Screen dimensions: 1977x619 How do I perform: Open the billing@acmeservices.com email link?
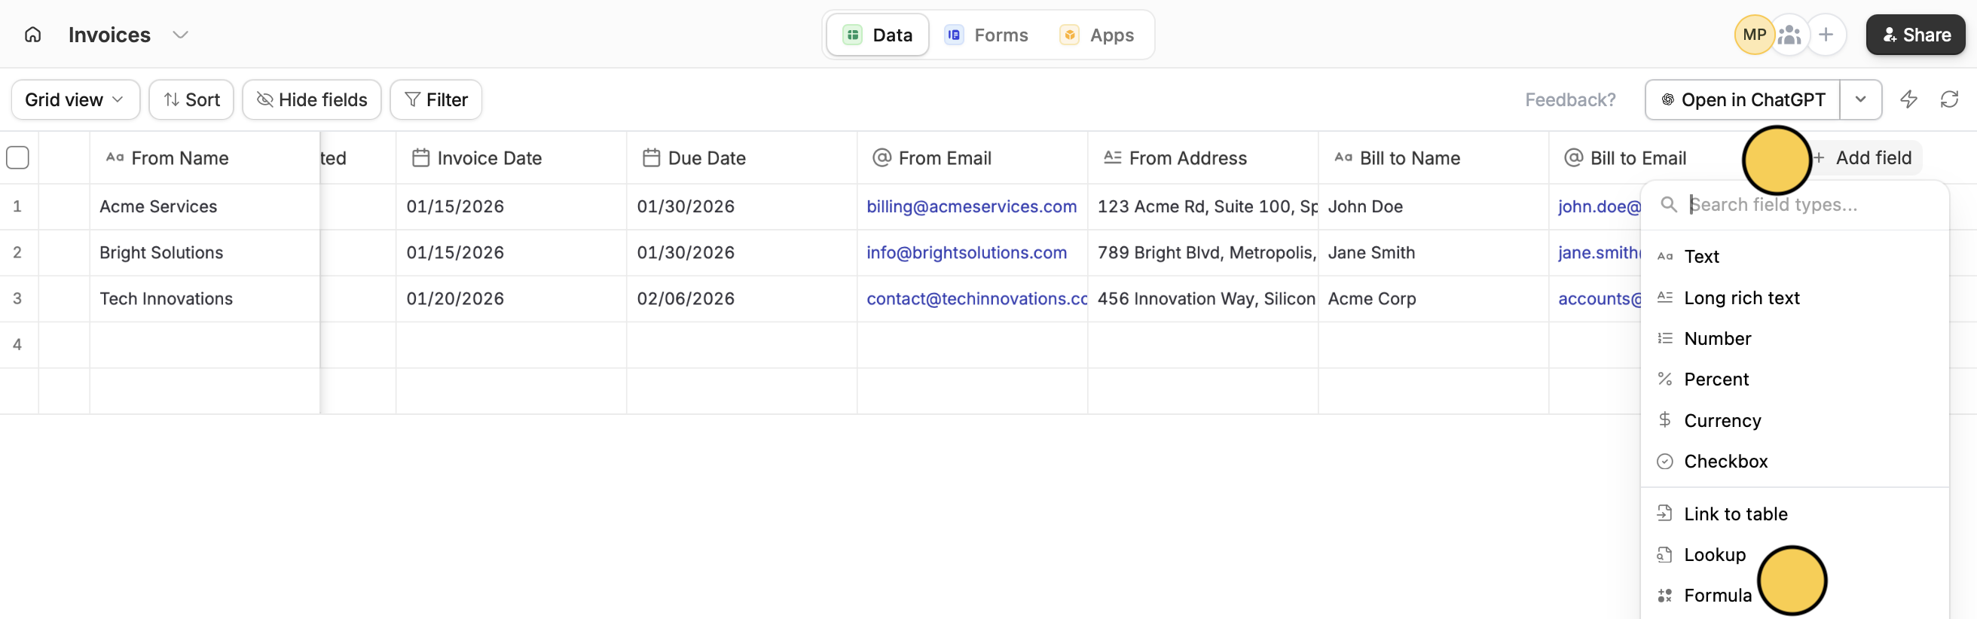[971, 207]
